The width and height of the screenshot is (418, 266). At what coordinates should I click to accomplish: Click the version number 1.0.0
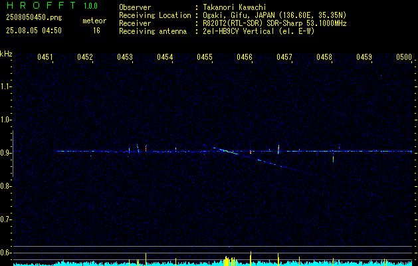pyautogui.click(x=90, y=6)
